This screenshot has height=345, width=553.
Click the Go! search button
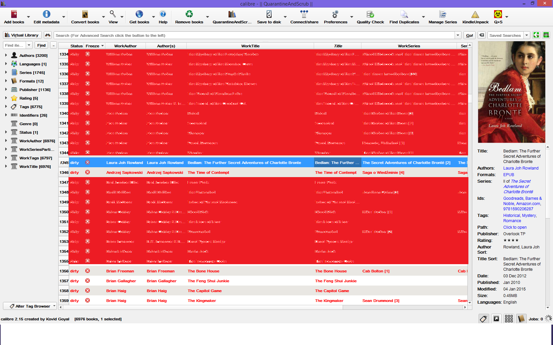point(470,35)
